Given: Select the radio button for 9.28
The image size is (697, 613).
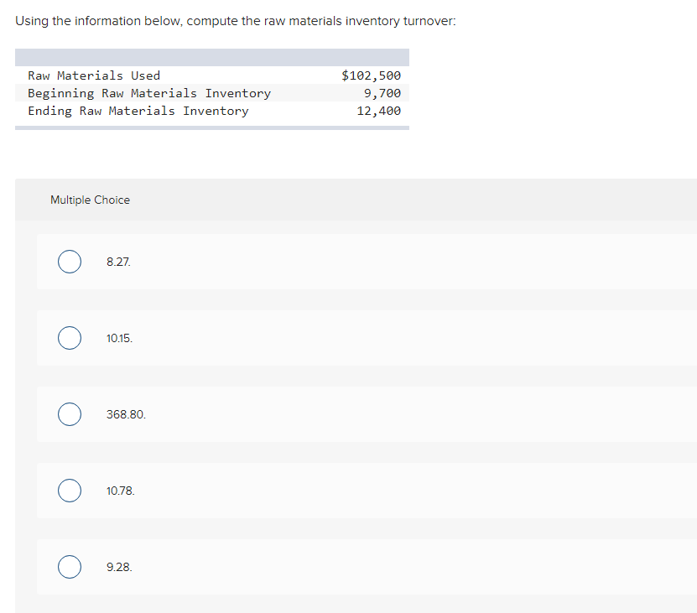Looking at the screenshot, I should click(x=70, y=567).
